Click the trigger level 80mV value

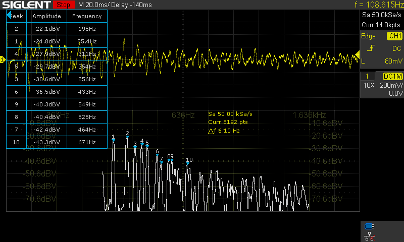(393, 61)
